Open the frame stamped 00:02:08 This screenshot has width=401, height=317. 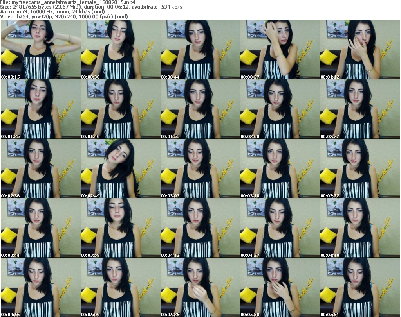click(280, 109)
